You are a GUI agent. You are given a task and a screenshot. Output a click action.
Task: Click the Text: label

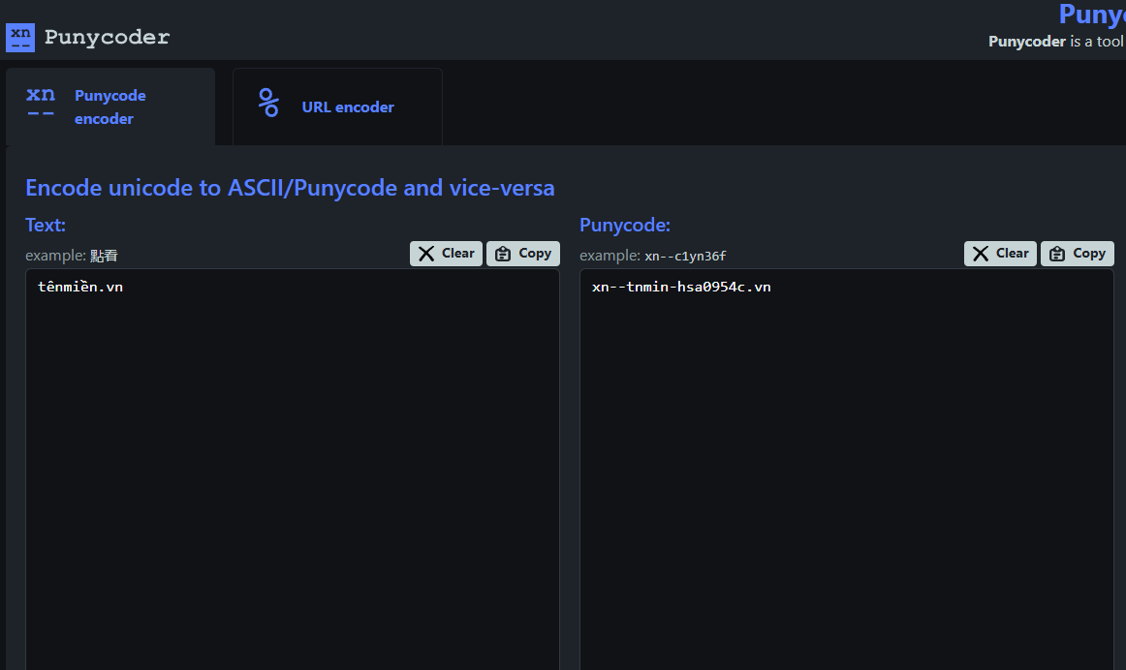[x=46, y=226]
